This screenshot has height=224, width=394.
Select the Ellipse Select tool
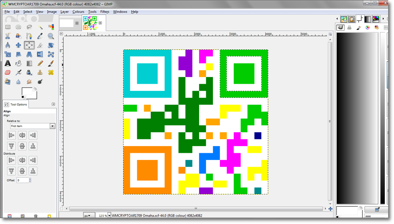[18, 27]
